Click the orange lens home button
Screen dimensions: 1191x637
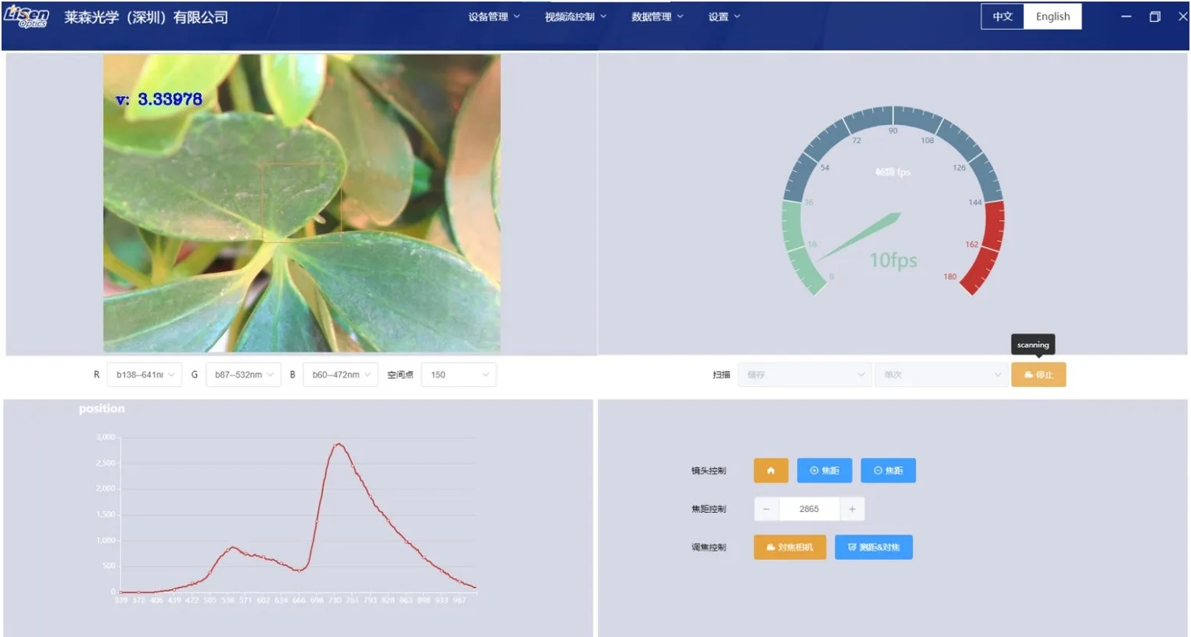(771, 471)
